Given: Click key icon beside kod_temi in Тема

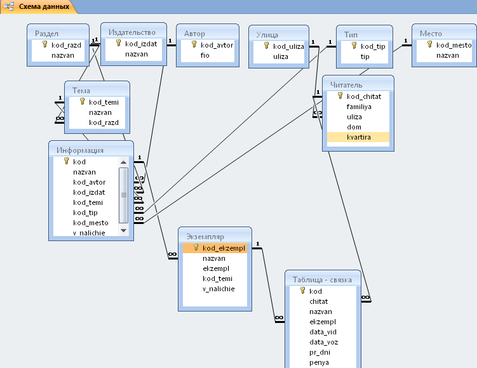Looking at the screenshot, I should pos(82,102).
